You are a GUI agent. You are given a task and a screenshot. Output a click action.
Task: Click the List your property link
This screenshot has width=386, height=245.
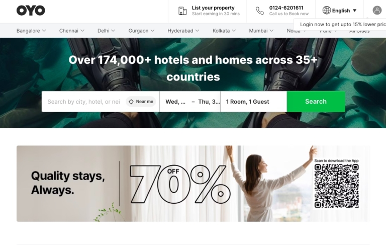(213, 8)
